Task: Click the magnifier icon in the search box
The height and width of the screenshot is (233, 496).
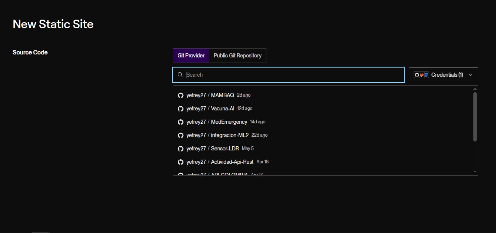Action: [180, 75]
